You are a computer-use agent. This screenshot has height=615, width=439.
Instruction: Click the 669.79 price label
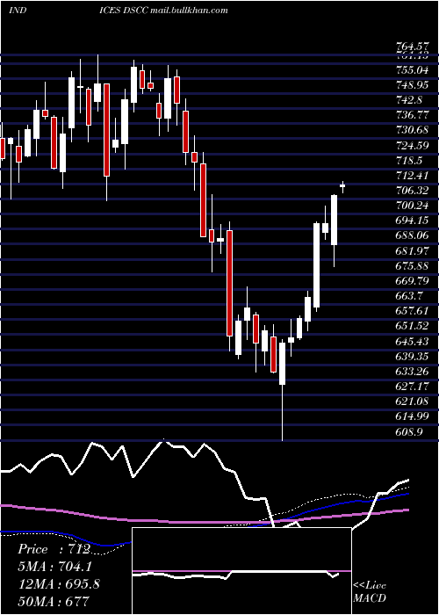click(x=413, y=280)
